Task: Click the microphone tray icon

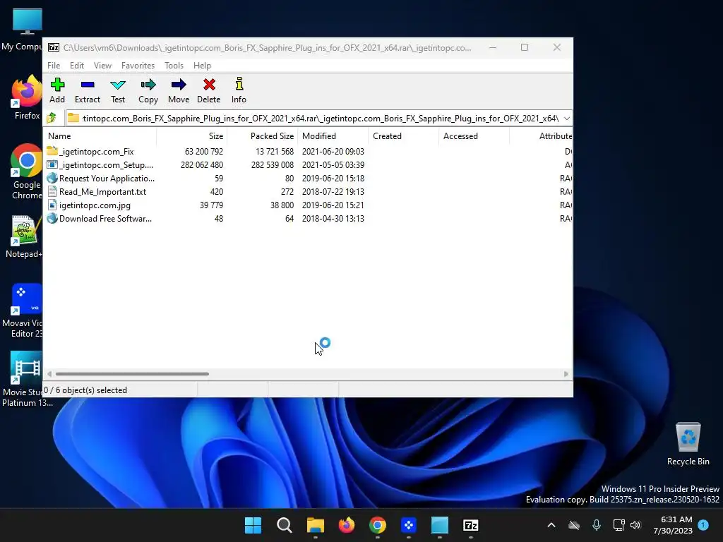Action: coord(596,525)
